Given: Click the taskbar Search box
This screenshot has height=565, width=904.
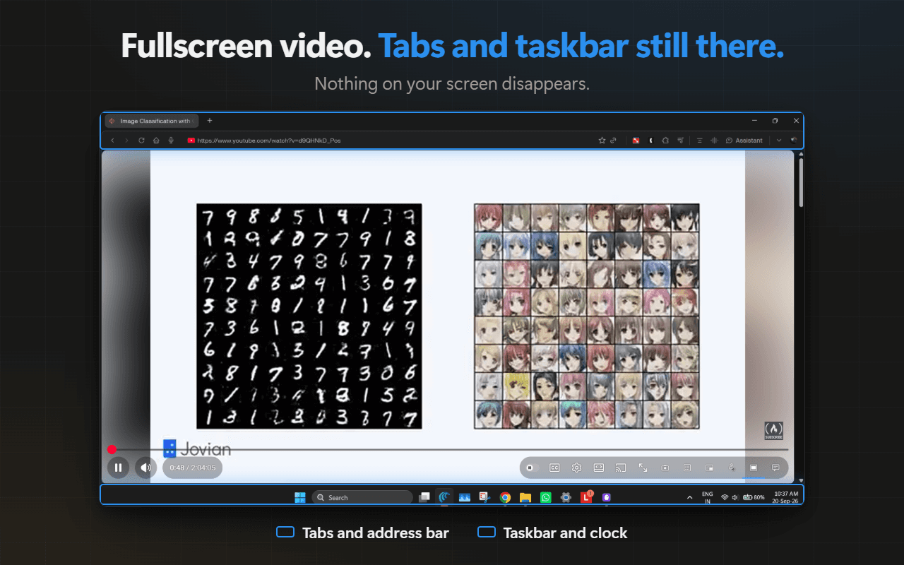Looking at the screenshot, I should click(x=362, y=497).
